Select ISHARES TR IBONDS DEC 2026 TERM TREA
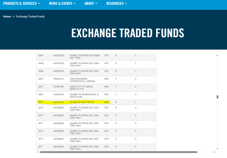227x158 pixels. tap(84, 132)
